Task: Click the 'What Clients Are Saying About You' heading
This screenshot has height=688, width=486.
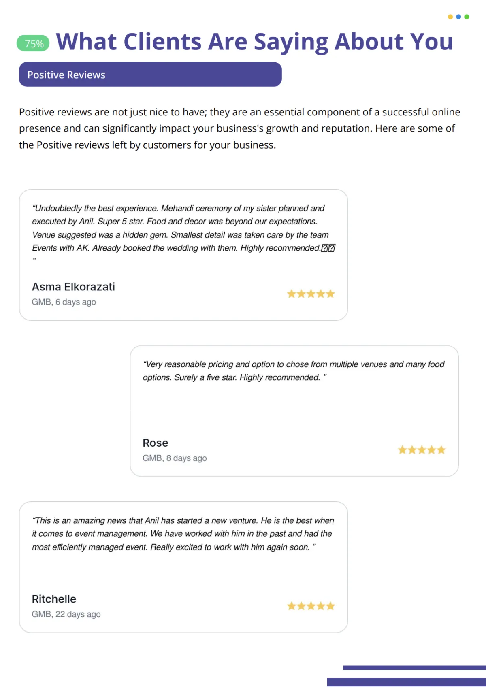Action: pyautogui.click(x=254, y=42)
